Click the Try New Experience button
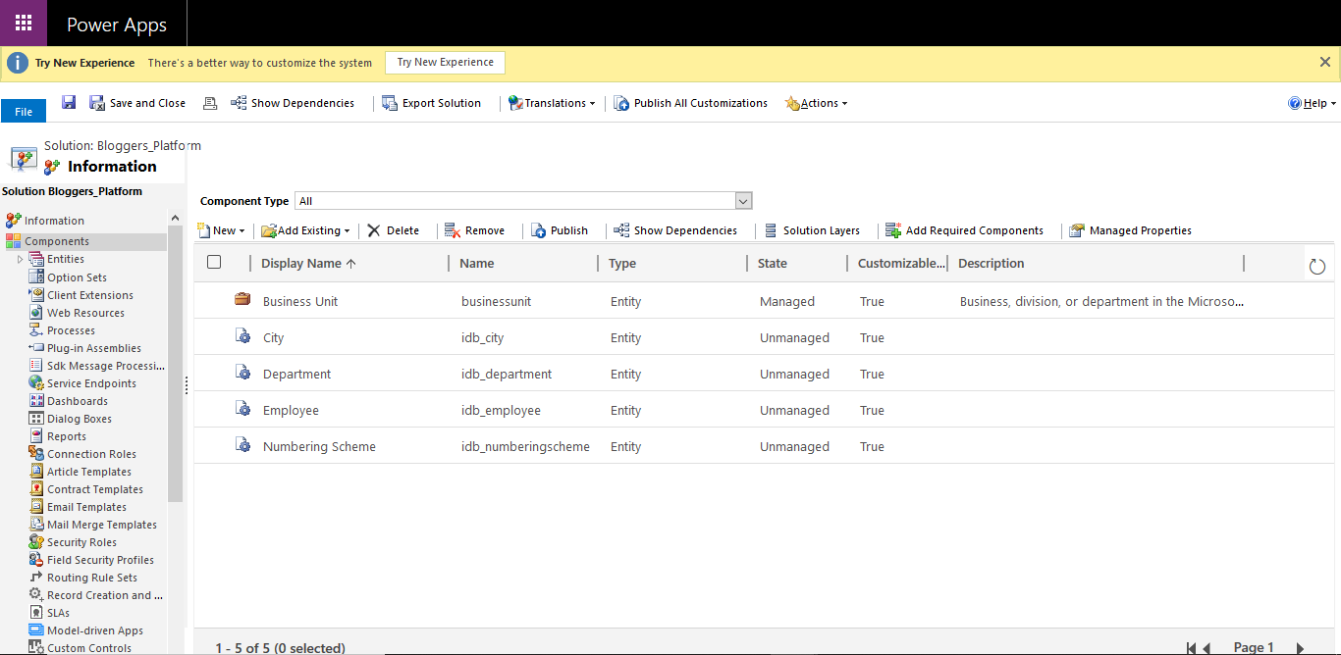Viewport: 1341px width, 655px height. [x=445, y=62]
